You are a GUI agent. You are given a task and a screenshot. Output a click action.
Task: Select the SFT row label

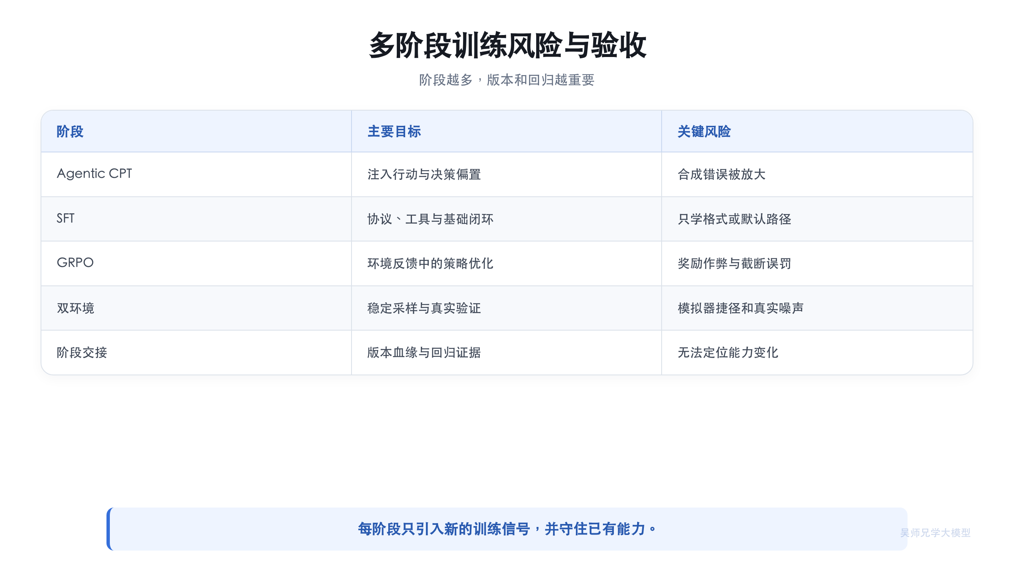point(65,218)
